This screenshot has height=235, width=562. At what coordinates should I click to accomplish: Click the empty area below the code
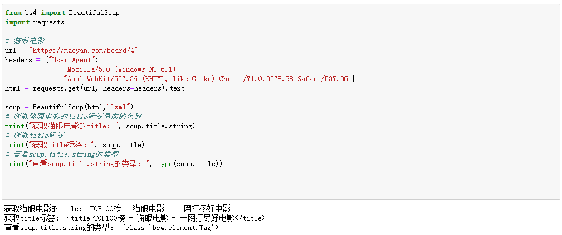tap(278, 183)
